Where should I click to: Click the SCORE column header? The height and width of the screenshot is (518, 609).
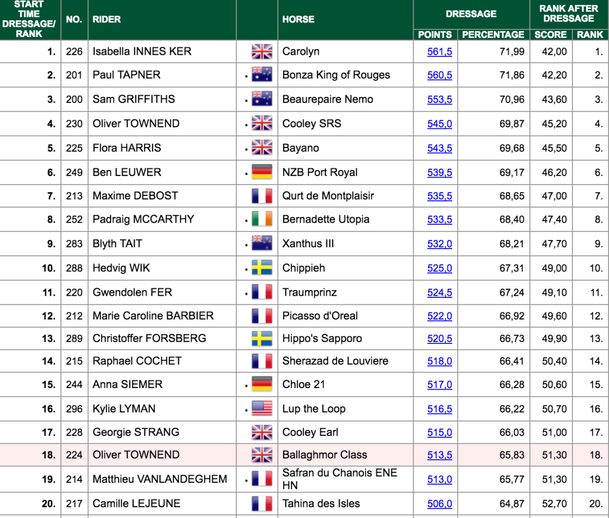(551, 34)
